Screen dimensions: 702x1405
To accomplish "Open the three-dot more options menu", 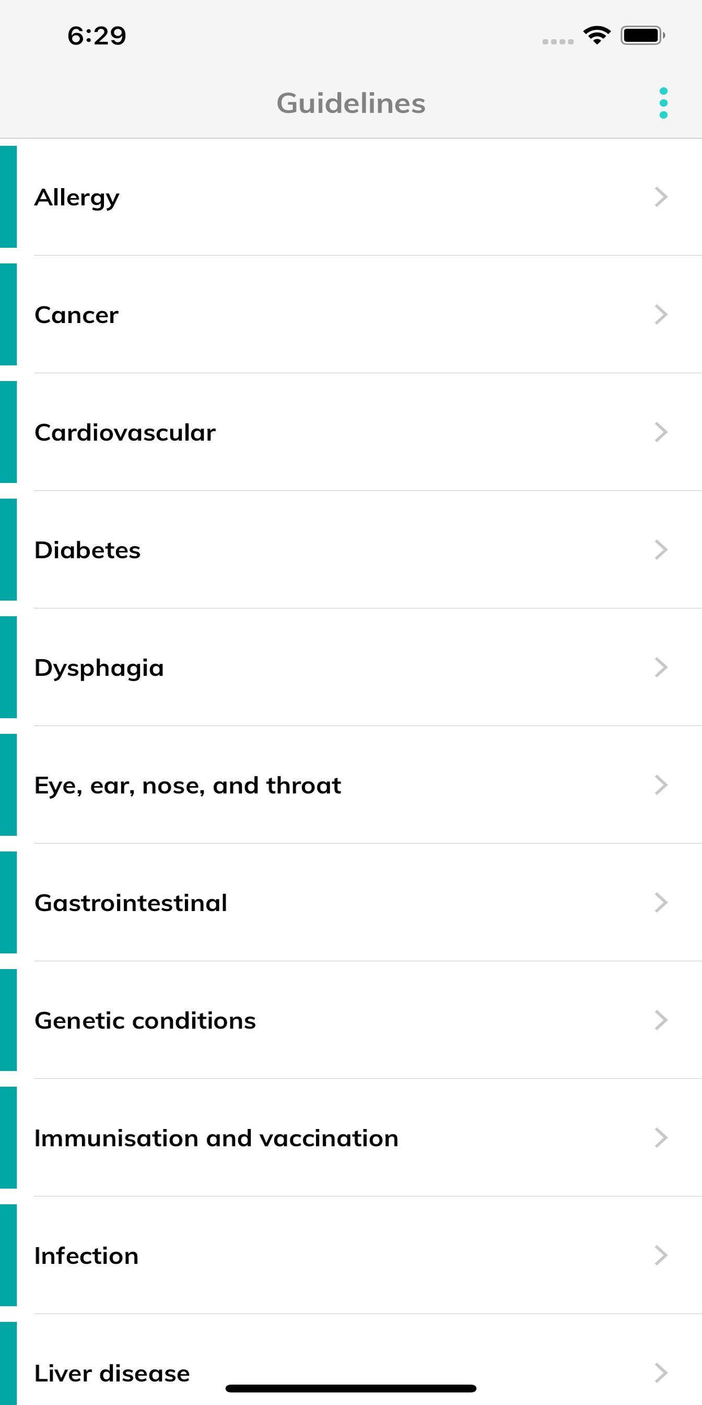I will coord(663,103).
